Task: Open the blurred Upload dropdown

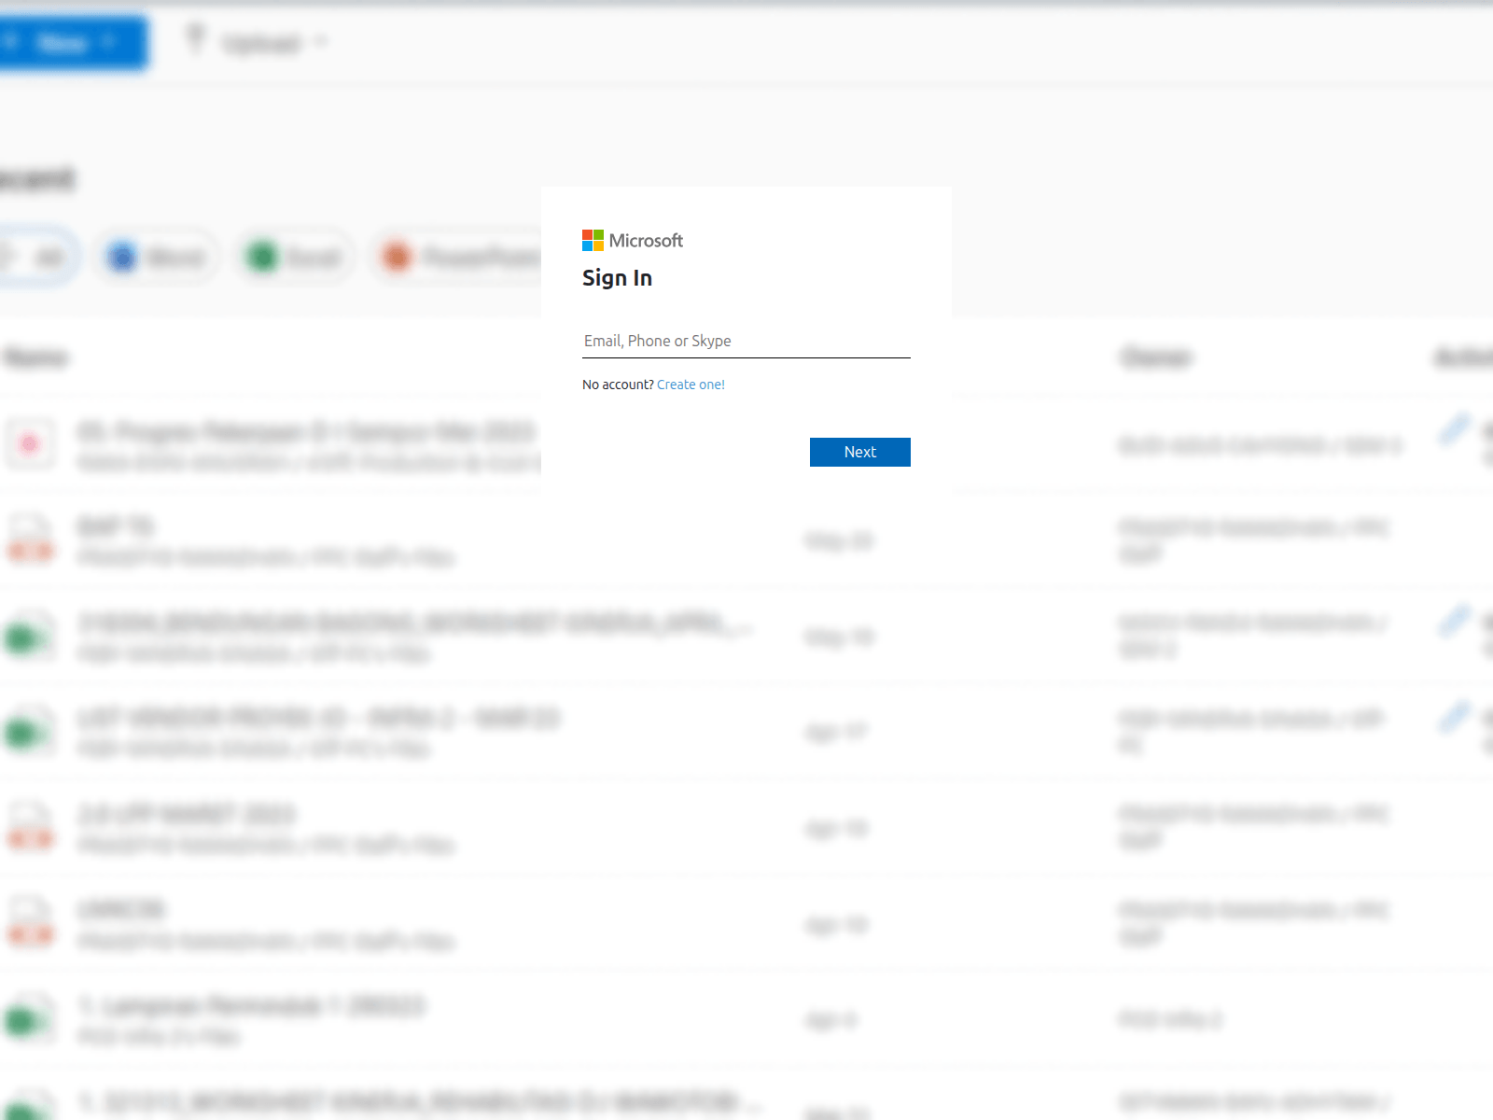Action: click(x=258, y=43)
